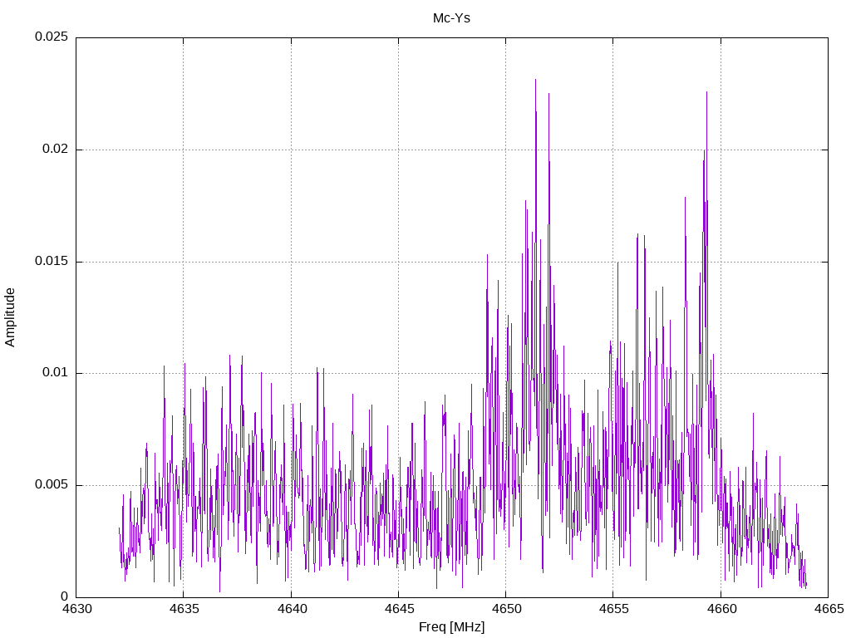Click the 4650 x-axis tick label
The height and width of the screenshot is (638, 851).
coord(506,609)
